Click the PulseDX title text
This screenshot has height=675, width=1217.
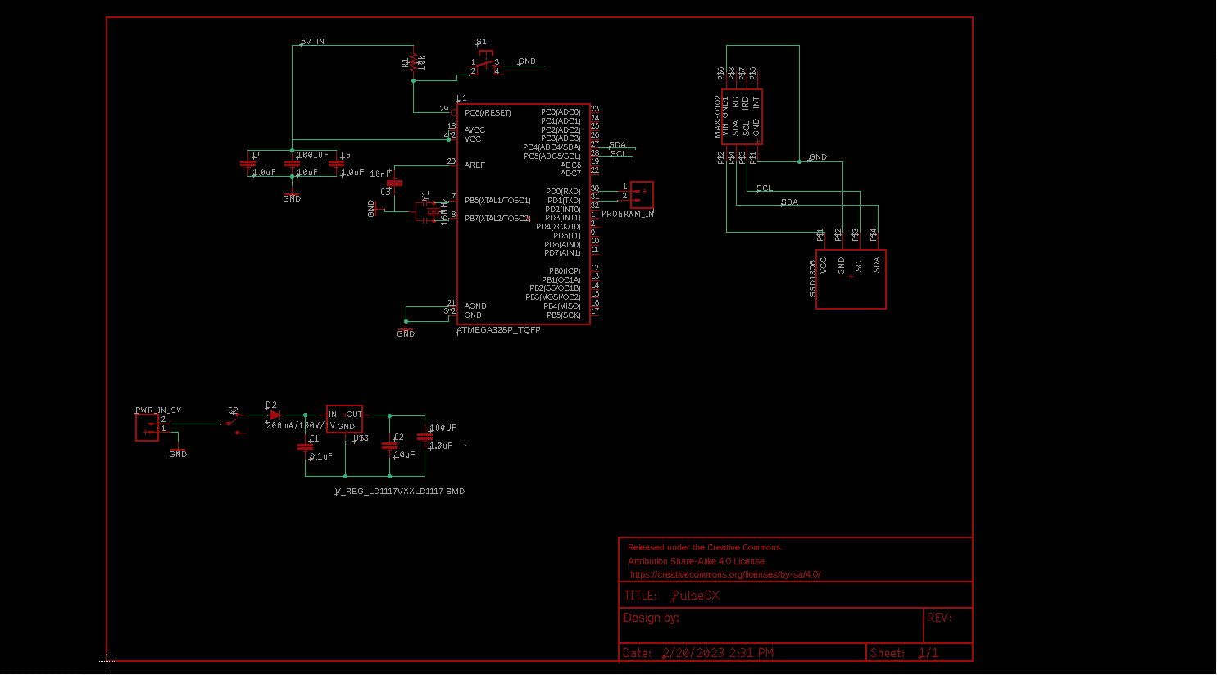(x=695, y=596)
